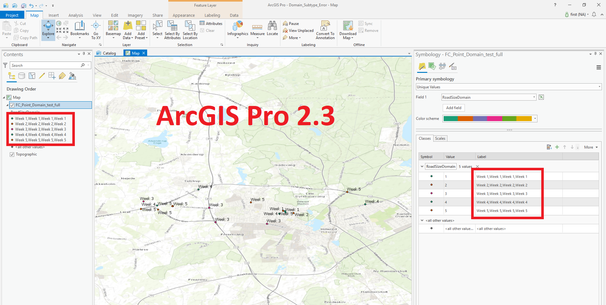Click the Download Map icon

[x=348, y=26]
